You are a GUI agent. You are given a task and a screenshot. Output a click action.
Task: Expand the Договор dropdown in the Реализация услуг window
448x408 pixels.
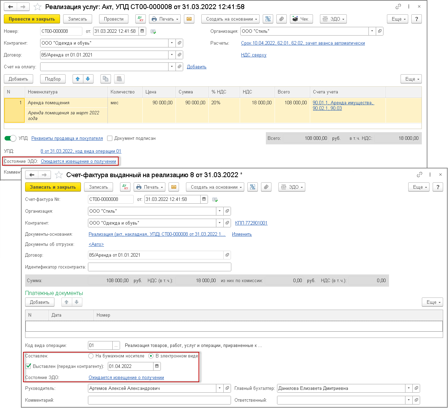point(172,55)
